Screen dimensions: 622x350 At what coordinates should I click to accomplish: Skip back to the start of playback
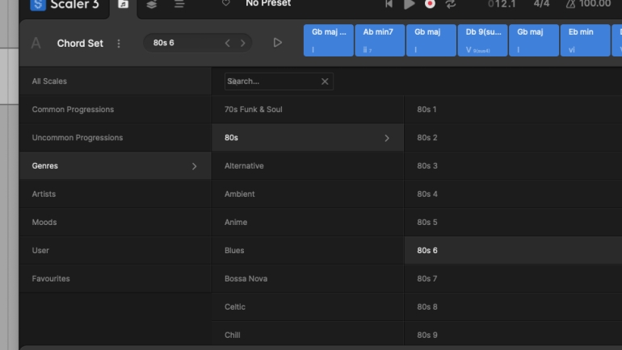click(389, 4)
